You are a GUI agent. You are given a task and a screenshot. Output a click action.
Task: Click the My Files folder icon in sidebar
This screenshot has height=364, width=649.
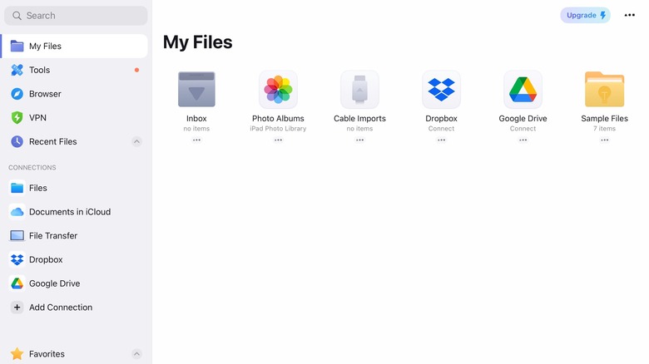pyautogui.click(x=17, y=46)
